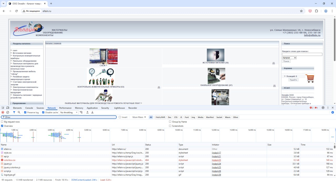Open Network panel settings blue gear
Screen dimensions: 336x182
333,112
